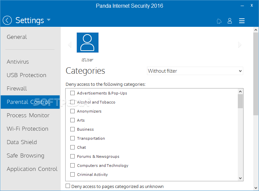Open the Antivirus settings section
This screenshot has height=191, width=259.
(18, 62)
